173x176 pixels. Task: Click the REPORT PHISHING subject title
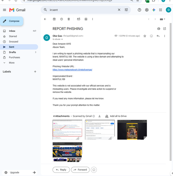click(68, 29)
